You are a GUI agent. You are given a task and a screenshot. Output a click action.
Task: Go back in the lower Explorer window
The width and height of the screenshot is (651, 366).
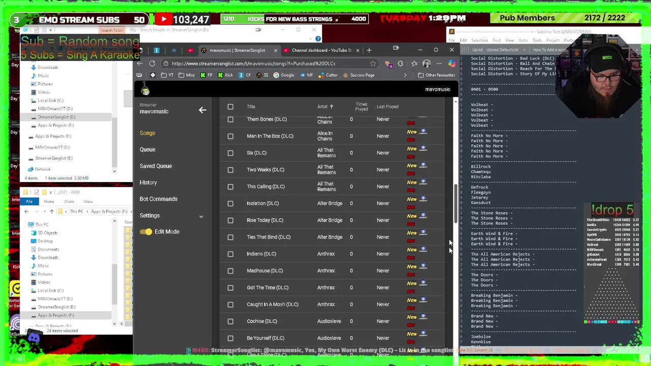(x=26, y=211)
